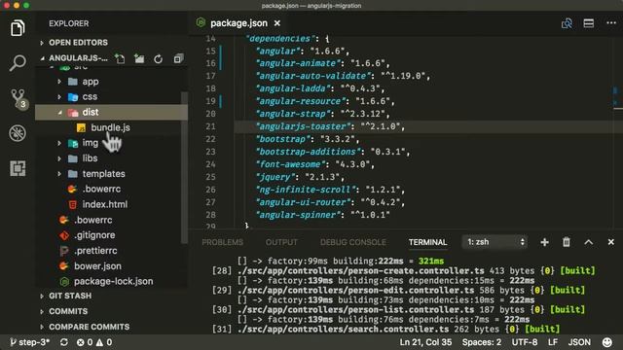Click the warnings count in status bar

(104, 342)
